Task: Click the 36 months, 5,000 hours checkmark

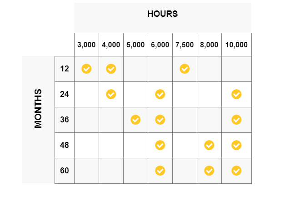Action: point(135,120)
